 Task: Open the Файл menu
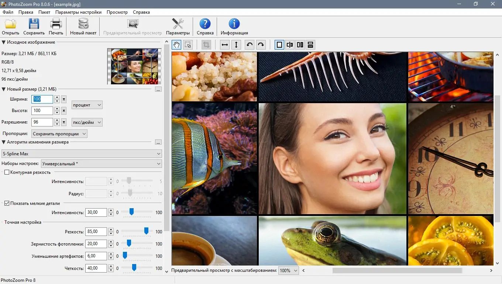tap(8, 12)
